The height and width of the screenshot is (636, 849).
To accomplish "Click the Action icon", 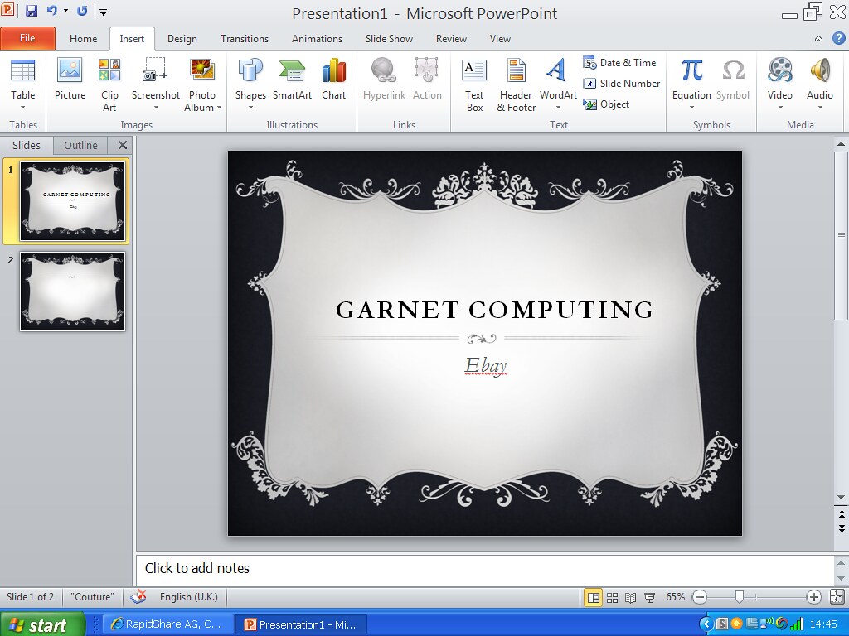I will pos(427,71).
